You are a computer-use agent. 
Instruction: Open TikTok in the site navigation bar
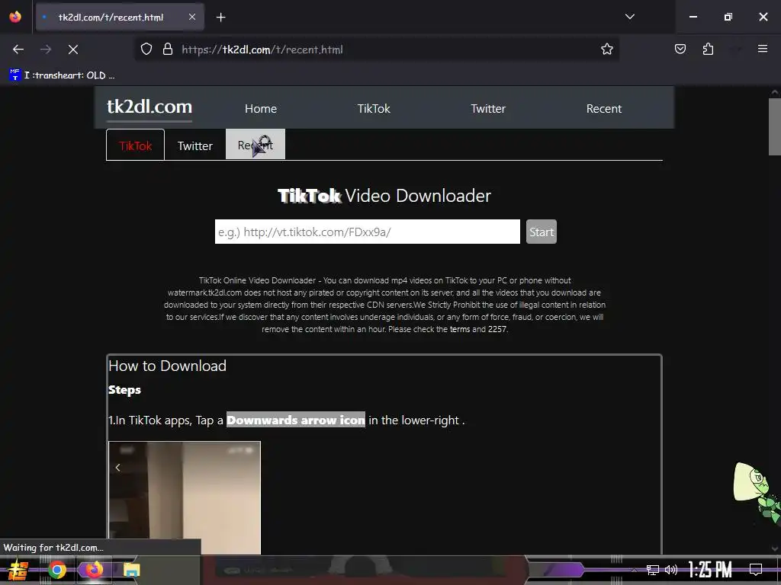pyautogui.click(x=374, y=108)
